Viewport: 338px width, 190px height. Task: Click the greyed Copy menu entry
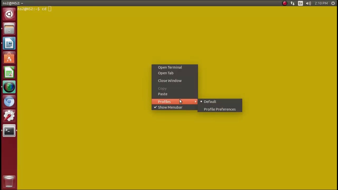[x=175, y=88]
